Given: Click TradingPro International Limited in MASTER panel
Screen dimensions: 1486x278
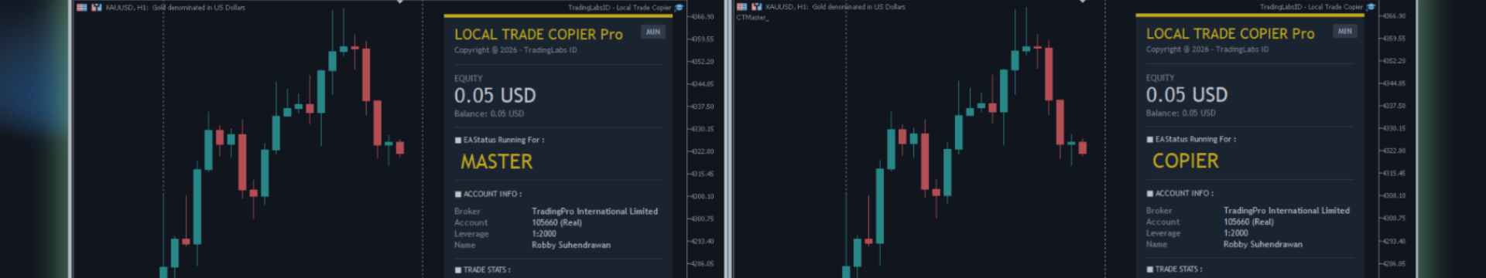Looking at the screenshot, I should tap(595, 211).
